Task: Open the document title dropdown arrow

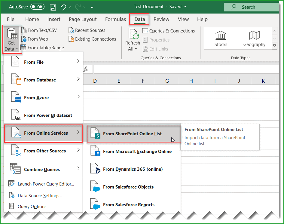Action: pyautogui.click(x=185, y=7)
